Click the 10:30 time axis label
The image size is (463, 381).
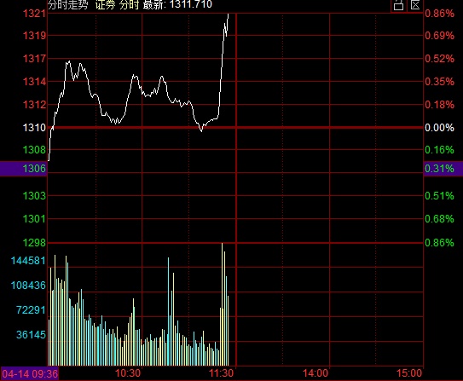click(128, 373)
